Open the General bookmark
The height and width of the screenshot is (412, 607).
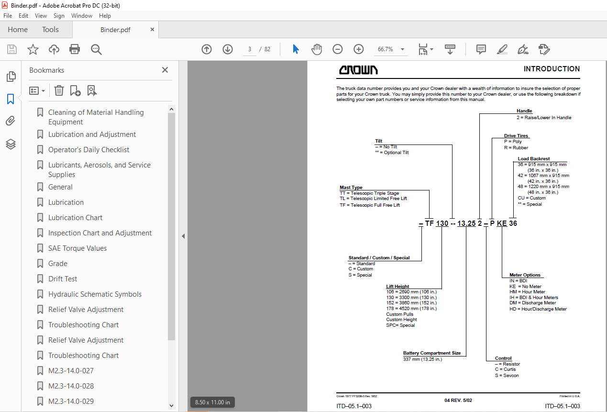point(60,187)
